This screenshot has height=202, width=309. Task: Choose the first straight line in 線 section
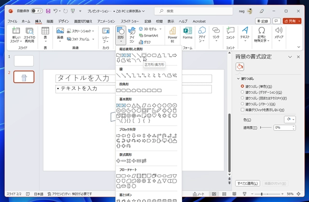118,76
